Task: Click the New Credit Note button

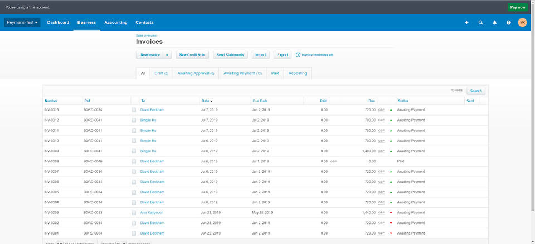Action: [x=192, y=55]
